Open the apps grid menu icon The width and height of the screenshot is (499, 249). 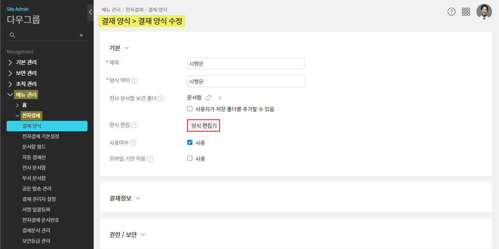click(466, 12)
